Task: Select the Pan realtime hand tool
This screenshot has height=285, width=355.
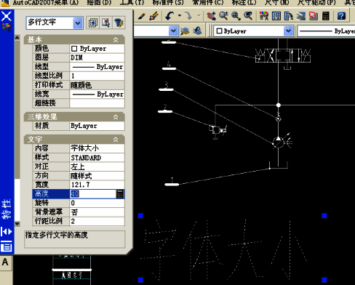Action: 211,16
